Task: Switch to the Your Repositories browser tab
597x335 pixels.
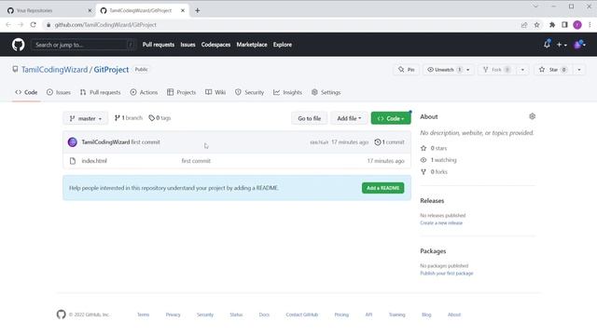Action: click(49, 10)
